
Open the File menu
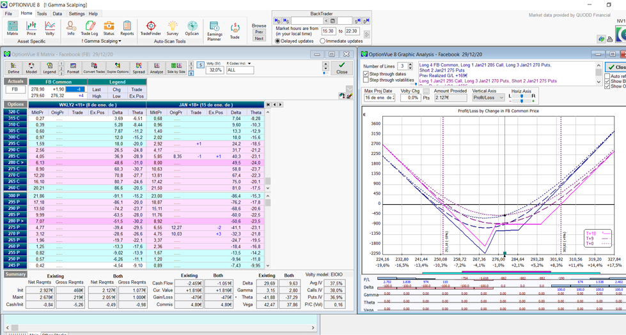(8, 13)
